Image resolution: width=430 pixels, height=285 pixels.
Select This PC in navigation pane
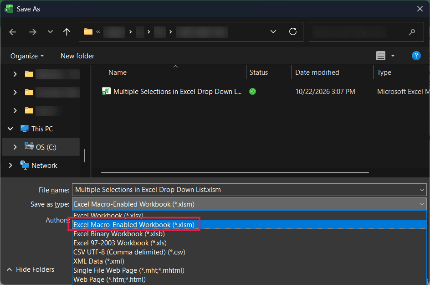42,129
